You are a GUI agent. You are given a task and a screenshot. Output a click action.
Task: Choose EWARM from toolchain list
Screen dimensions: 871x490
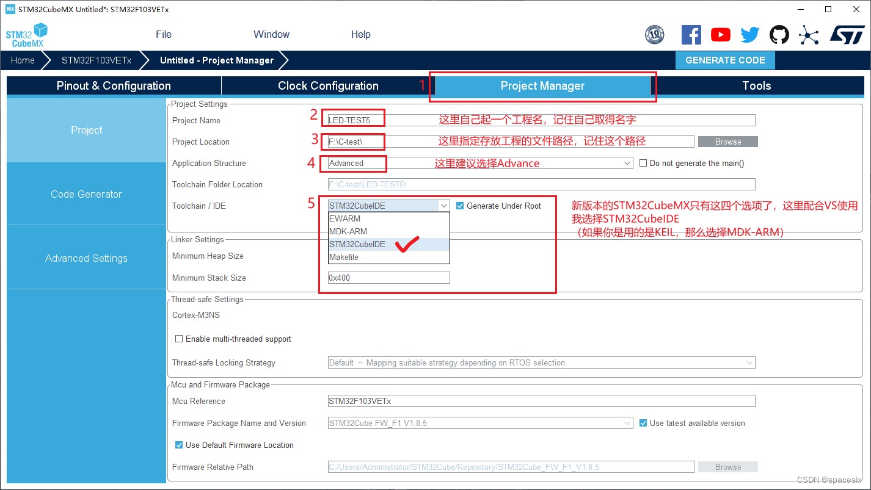[x=388, y=218]
